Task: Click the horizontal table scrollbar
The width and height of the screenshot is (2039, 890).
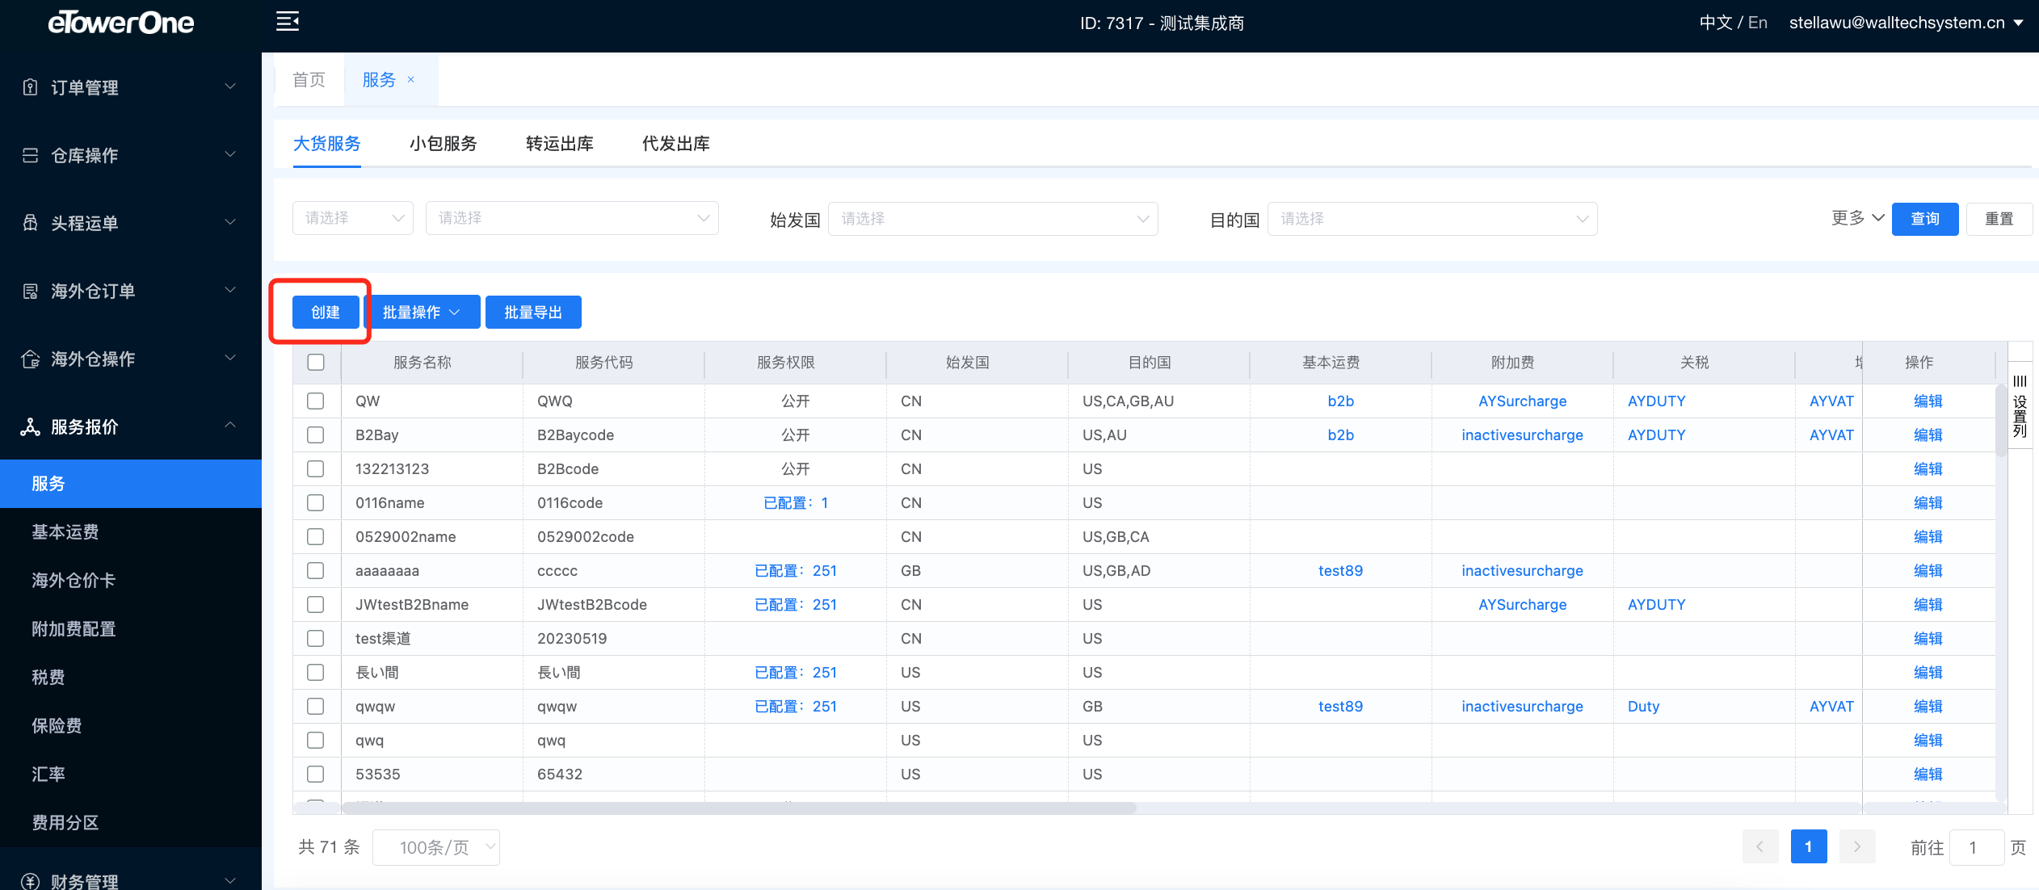Action: (x=738, y=808)
